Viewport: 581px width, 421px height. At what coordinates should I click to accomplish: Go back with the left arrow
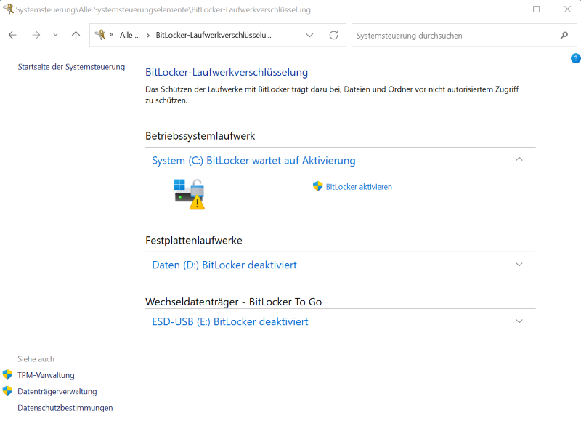tap(12, 35)
